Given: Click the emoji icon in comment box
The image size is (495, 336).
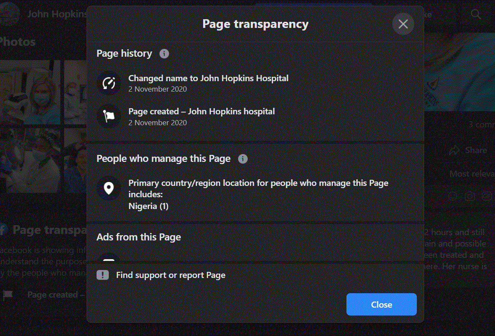Looking at the screenshot, I should (x=453, y=196).
